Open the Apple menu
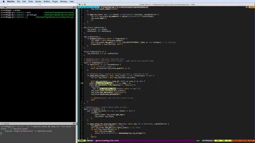 pyautogui.click(x=4, y=2)
